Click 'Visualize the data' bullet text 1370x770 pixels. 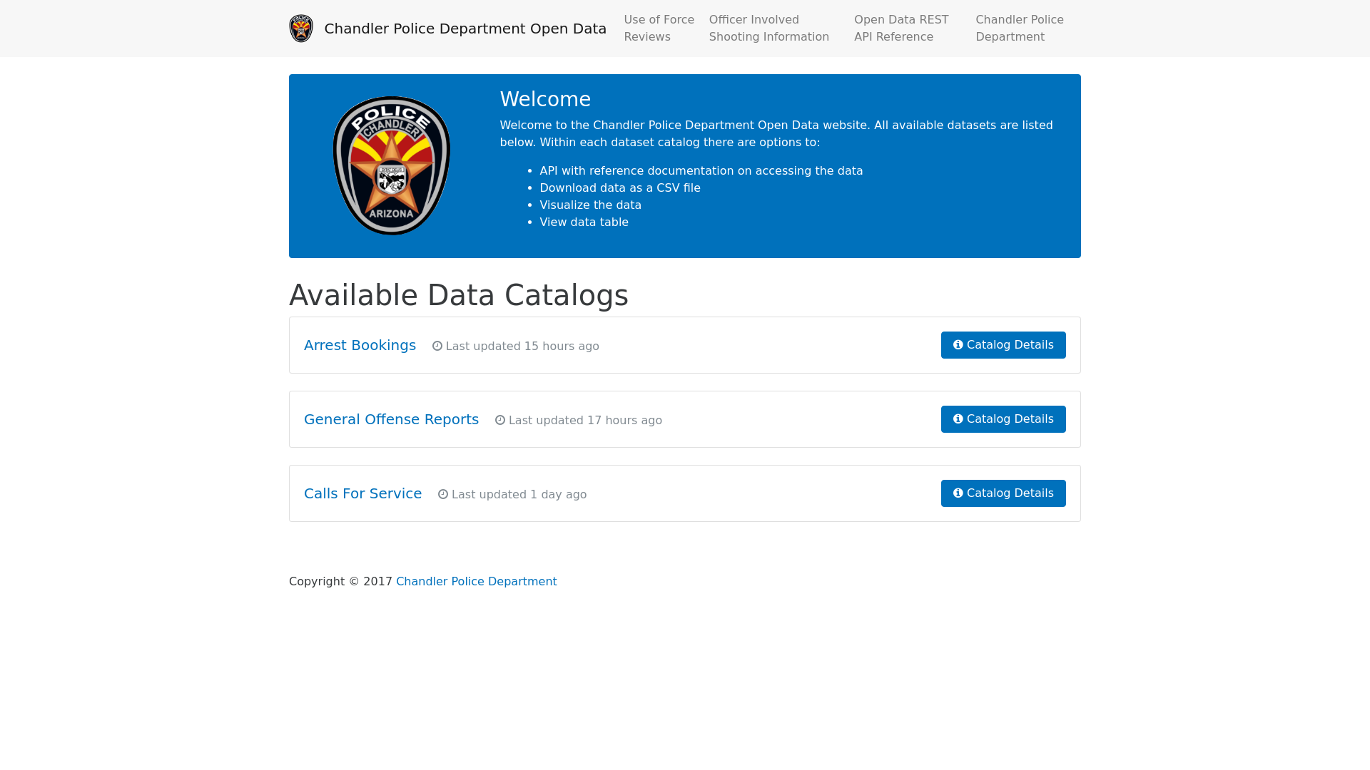[x=590, y=205]
